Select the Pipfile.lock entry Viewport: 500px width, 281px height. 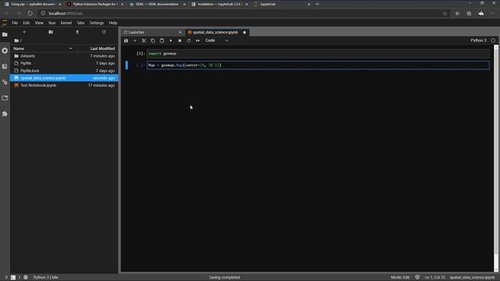point(64,70)
